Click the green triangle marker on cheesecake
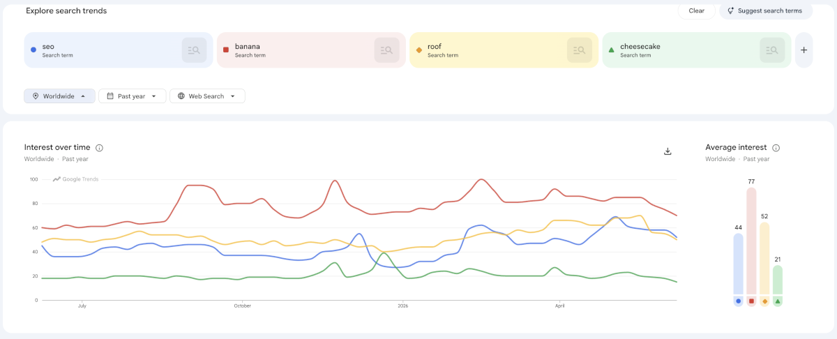The height and width of the screenshot is (339, 837). (611, 50)
